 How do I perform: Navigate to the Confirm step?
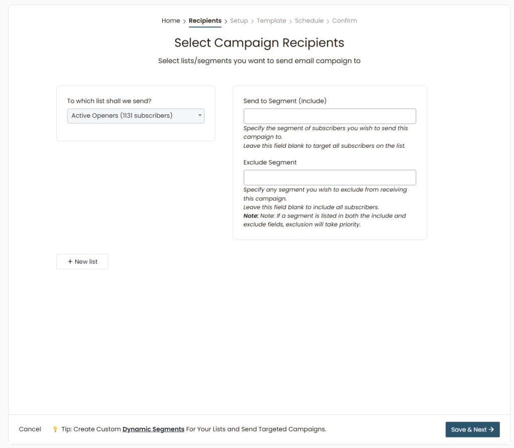tap(344, 21)
